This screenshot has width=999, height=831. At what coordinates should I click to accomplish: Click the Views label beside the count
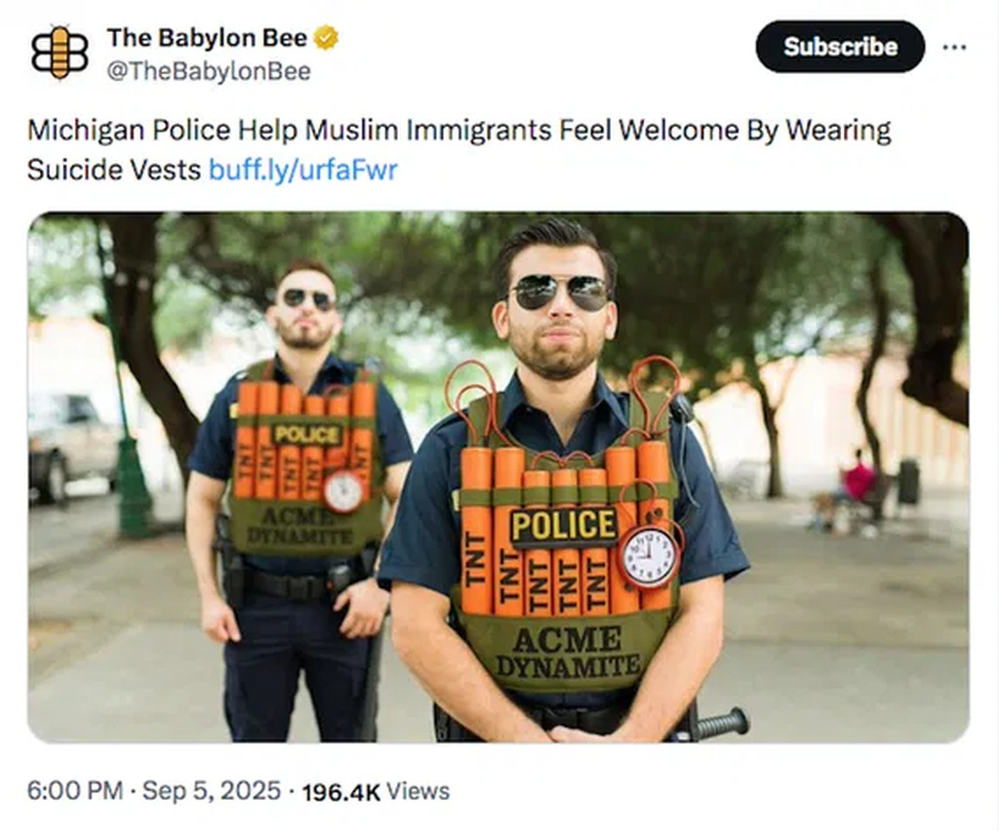click(418, 792)
